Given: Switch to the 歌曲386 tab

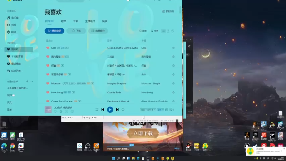Looking at the screenshot, I should coord(49,21).
